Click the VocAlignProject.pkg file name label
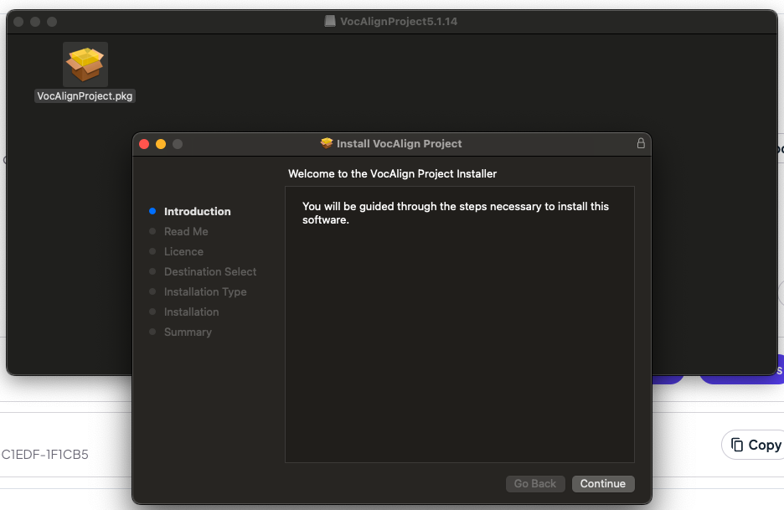The image size is (784, 510). click(85, 96)
